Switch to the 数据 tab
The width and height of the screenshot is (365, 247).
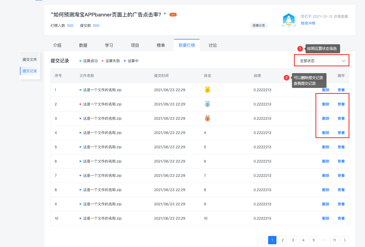[x=83, y=45]
